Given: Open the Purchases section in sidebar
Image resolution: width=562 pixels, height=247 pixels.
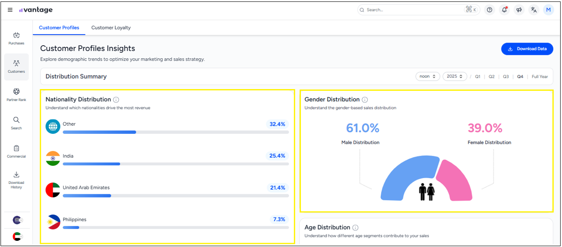Looking at the screenshot, I should click(16, 38).
